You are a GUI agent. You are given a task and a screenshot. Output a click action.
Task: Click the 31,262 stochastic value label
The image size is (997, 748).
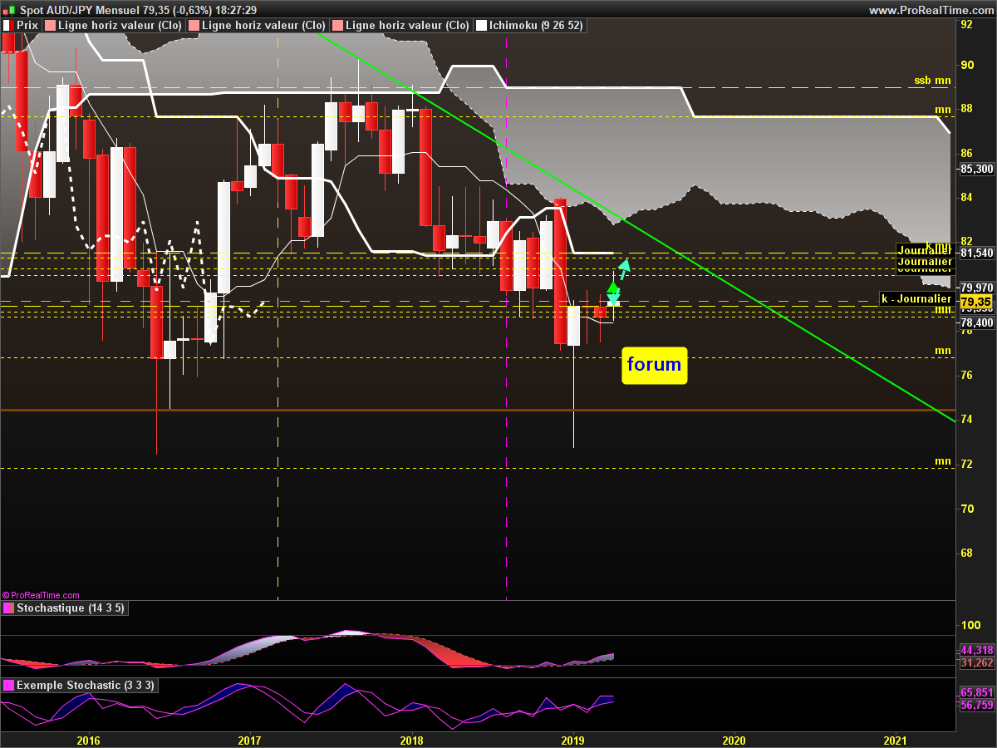[977, 663]
